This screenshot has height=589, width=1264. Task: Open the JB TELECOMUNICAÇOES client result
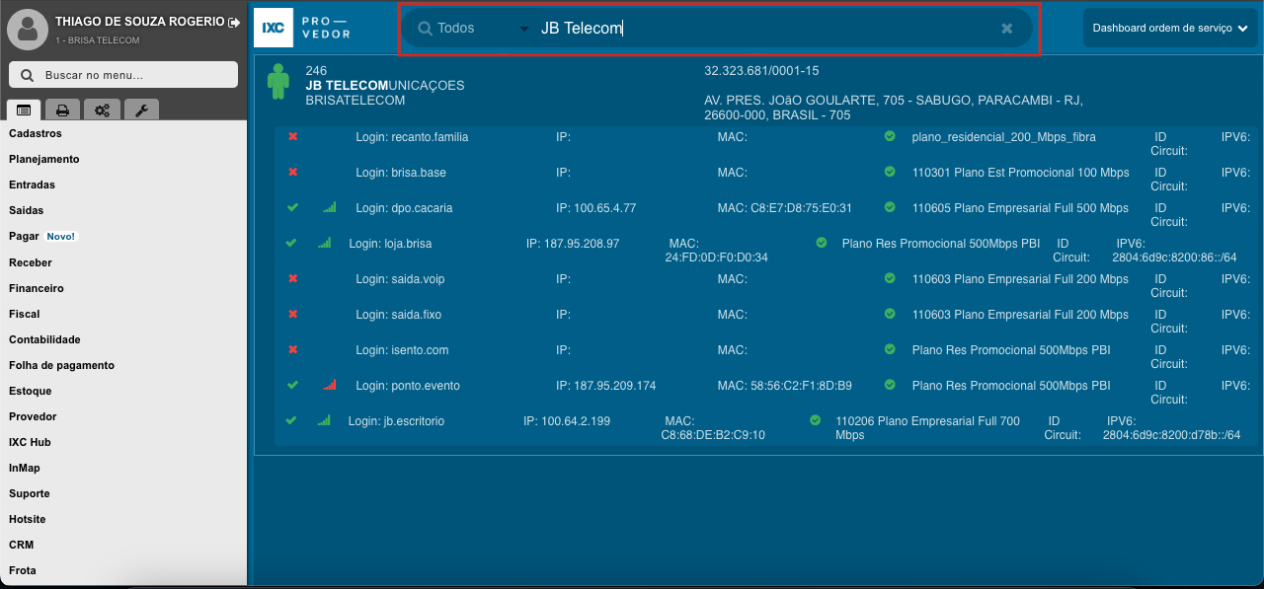385,86
